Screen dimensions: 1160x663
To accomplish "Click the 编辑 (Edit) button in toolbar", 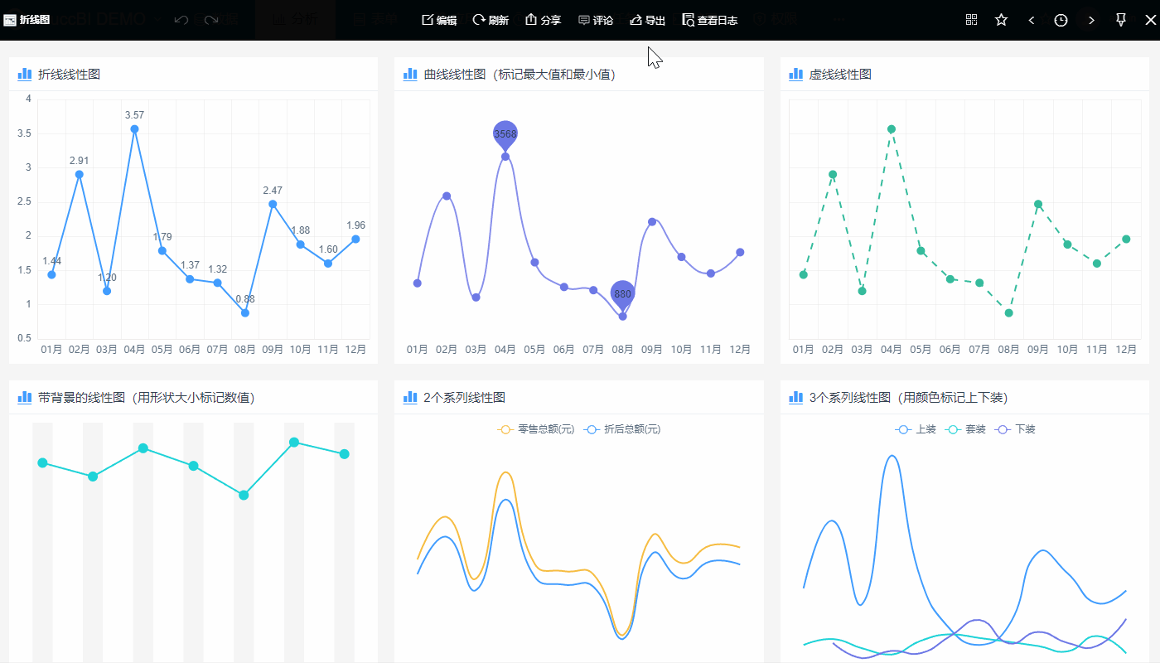I will [x=439, y=20].
